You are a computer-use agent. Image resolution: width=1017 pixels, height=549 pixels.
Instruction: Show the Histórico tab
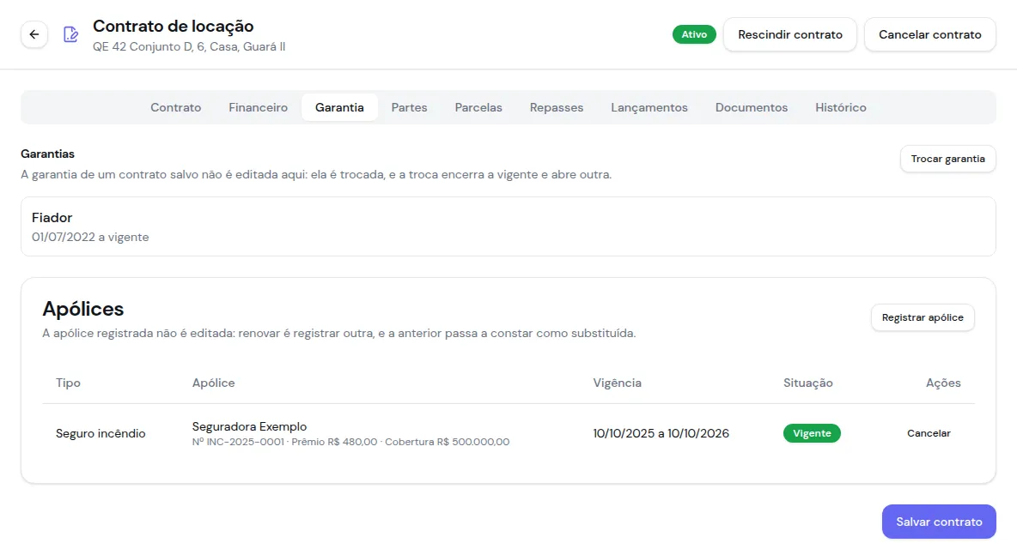pyautogui.click(x=841, y=107)
